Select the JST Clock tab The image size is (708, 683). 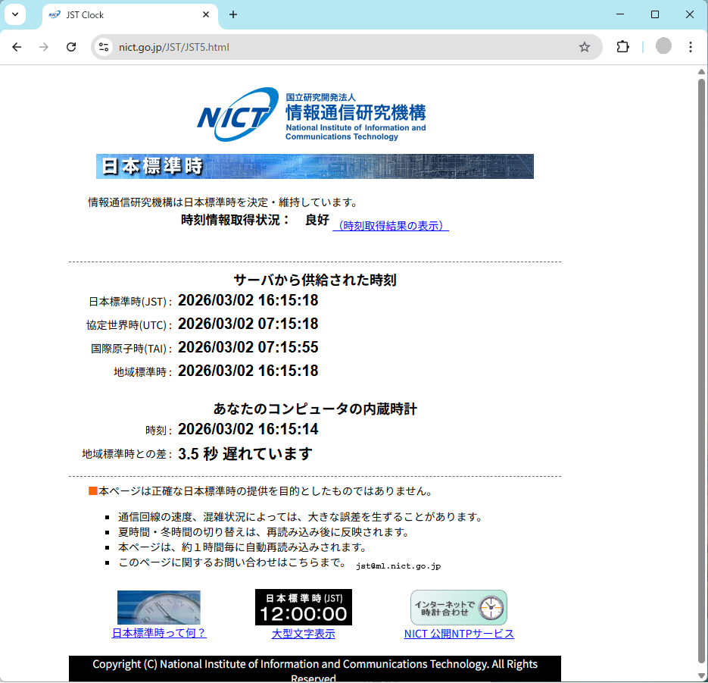click(x=121, y=14)
